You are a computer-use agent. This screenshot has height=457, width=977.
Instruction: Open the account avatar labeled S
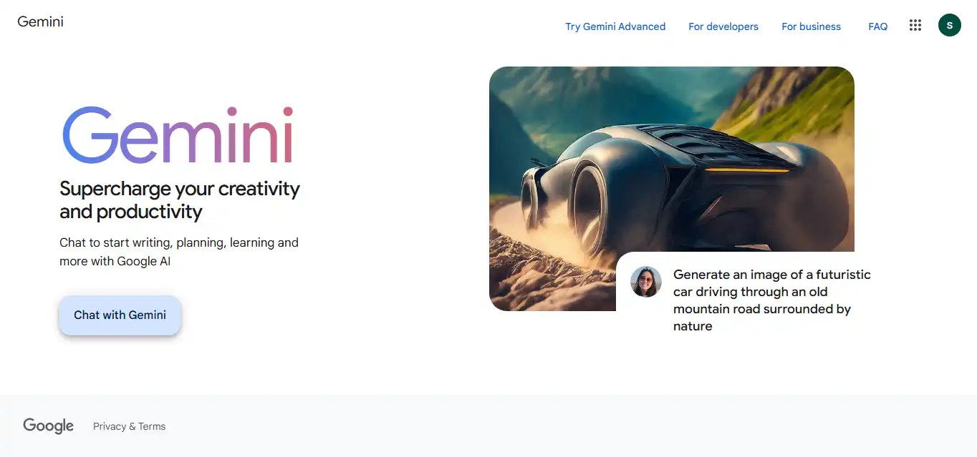(949, 26)
